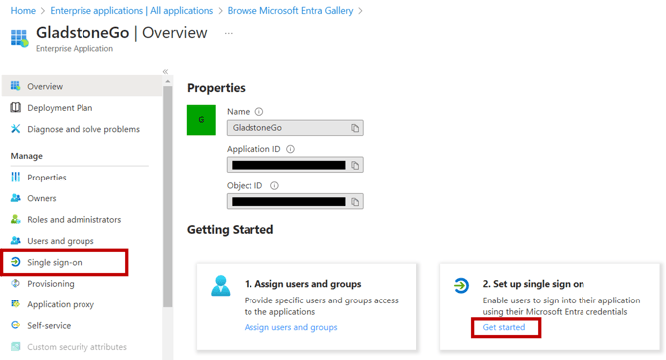Click the '1. Assign users and groups' heading
Screen dimensions: 666x360
pos(302,284)
